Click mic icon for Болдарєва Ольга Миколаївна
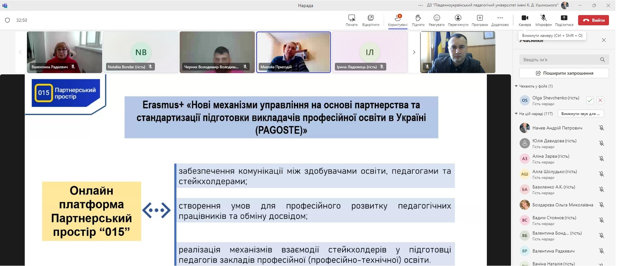The image size is (617, 266). (x=602, y=205)
